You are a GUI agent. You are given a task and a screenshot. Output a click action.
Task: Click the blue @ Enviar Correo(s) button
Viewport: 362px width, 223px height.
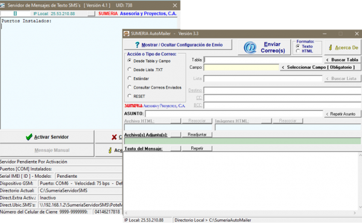264,47
